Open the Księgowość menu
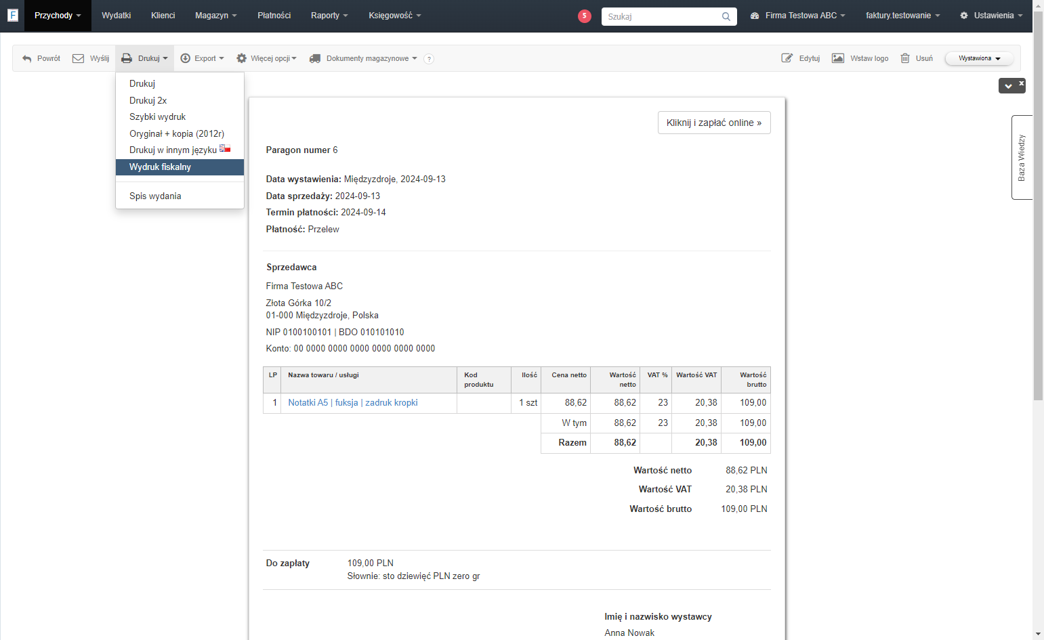This screenshot has height=640, width=1044. (x=395, y=16)
